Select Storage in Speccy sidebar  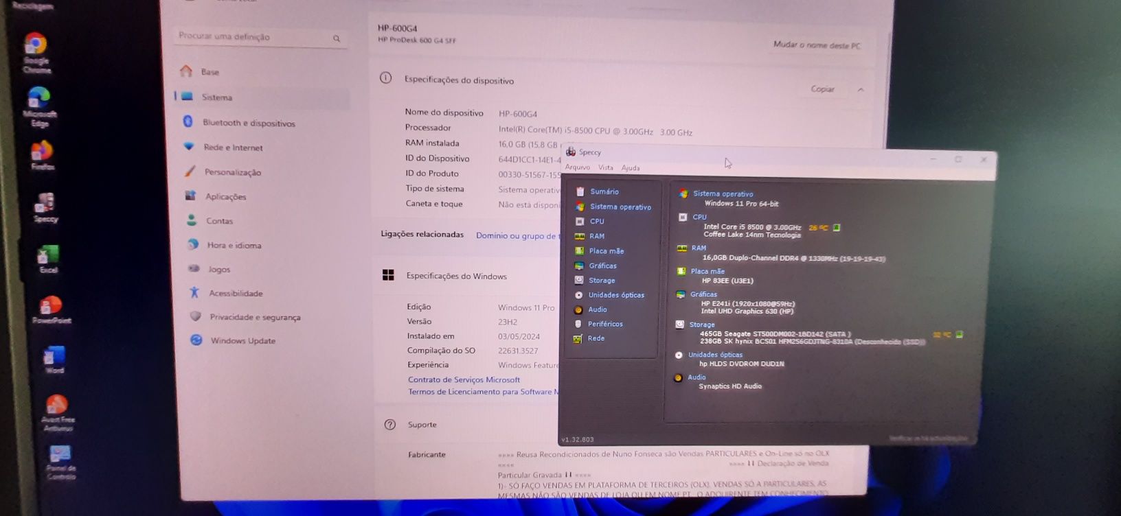point(602,280)
